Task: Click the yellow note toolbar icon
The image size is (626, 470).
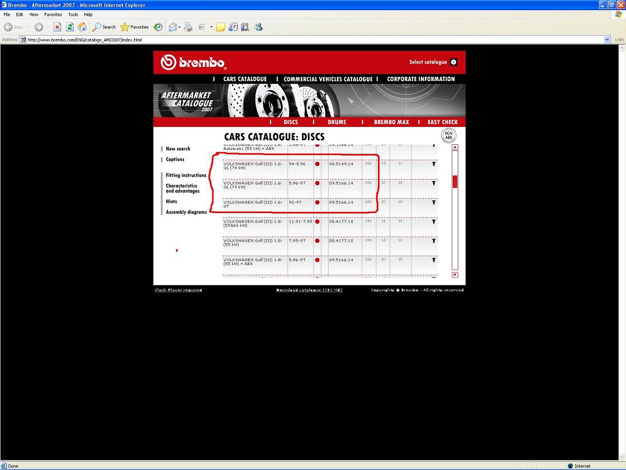Action: pos(220,27)
